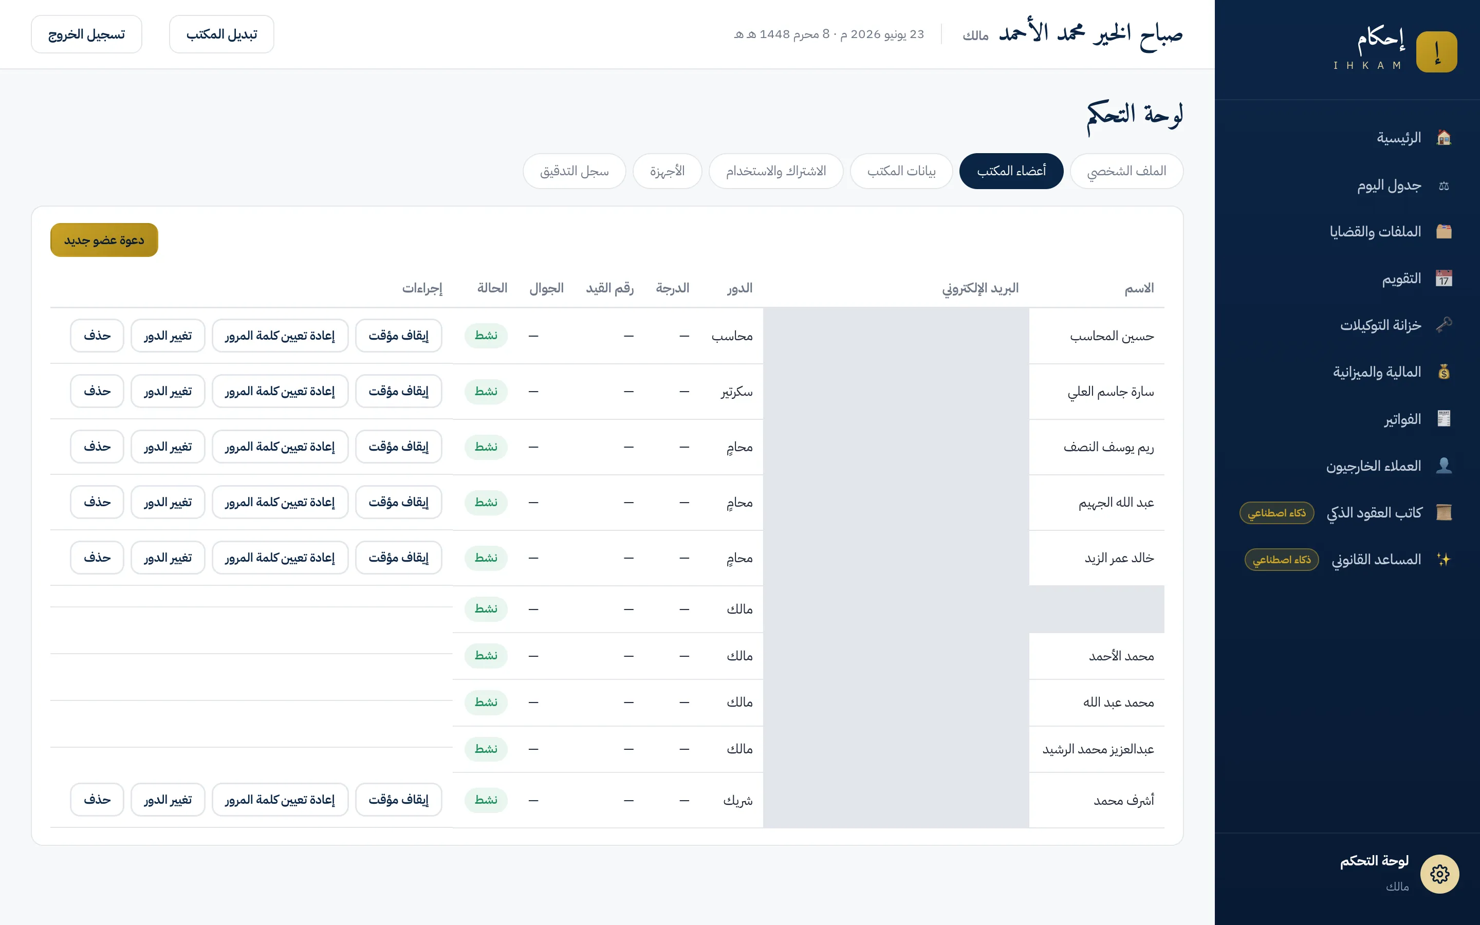This screenshot has height=925, width=1480.
Task: Click تغيير الدور for أشرف محمد
Action: [x=168, y=800]
